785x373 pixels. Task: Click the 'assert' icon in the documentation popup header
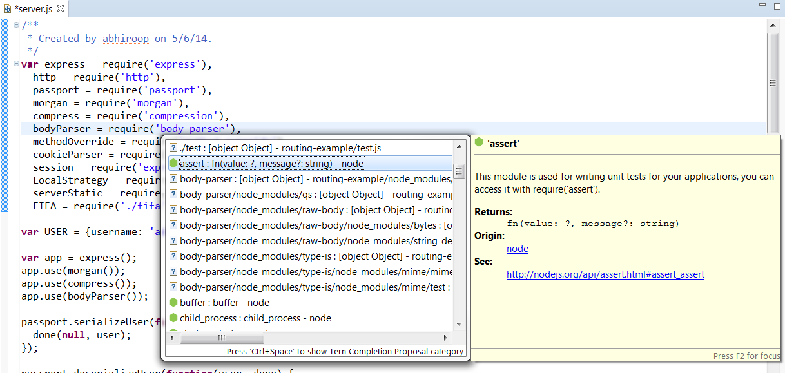point(477,143)
